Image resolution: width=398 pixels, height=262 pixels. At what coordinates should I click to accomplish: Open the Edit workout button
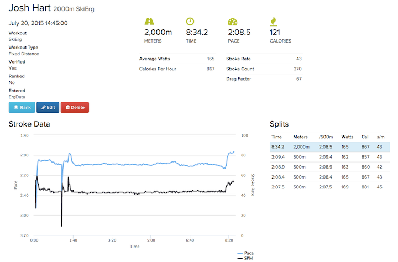47,107
